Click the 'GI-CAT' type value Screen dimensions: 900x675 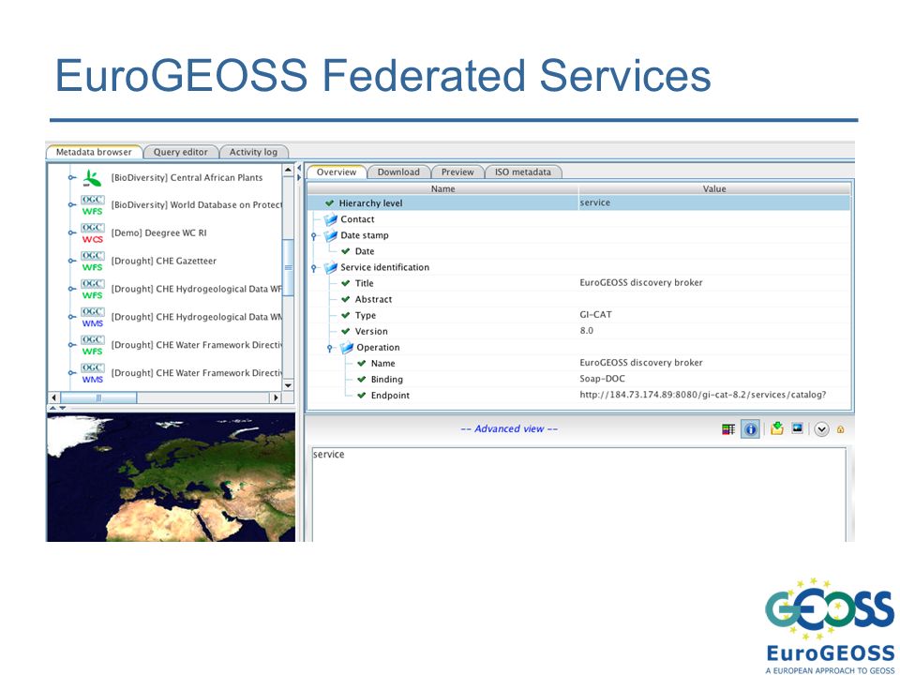[596, 315]
